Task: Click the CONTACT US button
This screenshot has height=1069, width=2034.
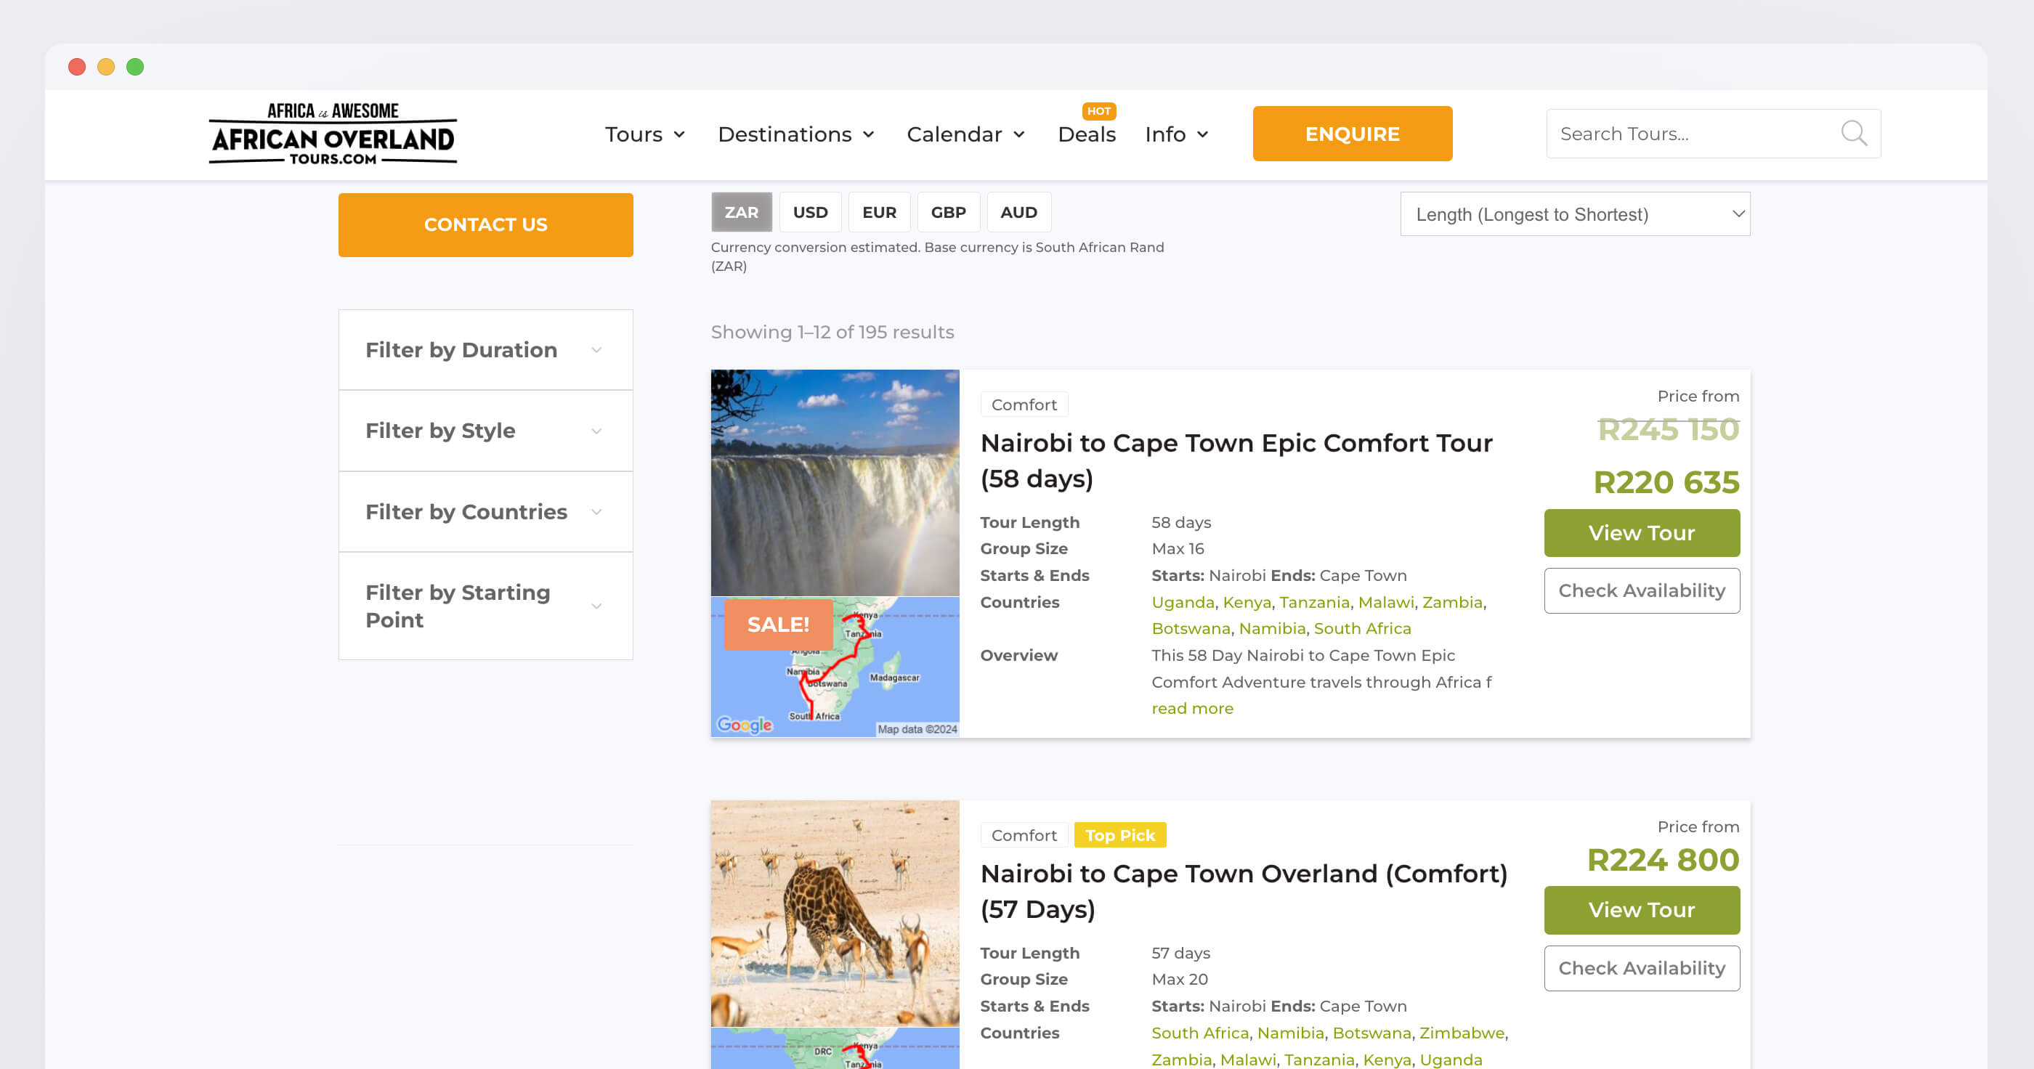Action: pos(485,225)
